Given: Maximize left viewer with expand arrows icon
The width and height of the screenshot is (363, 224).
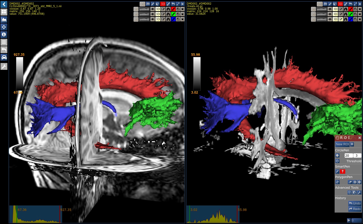Looking at the screenshot, I should click(178, 4).
